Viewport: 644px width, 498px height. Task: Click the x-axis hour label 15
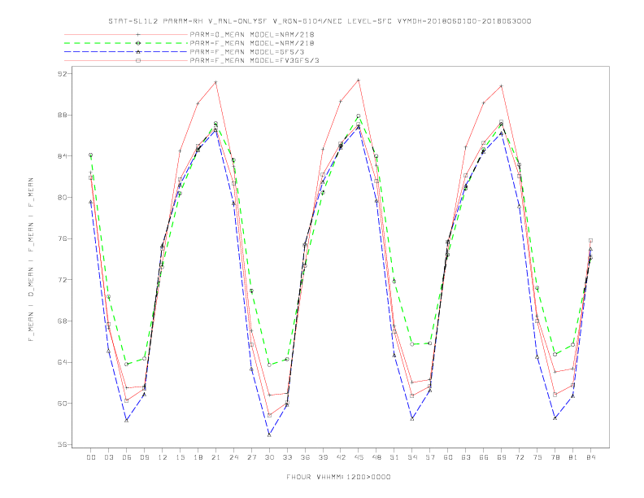pyautogui.click(x=180, y=457)
